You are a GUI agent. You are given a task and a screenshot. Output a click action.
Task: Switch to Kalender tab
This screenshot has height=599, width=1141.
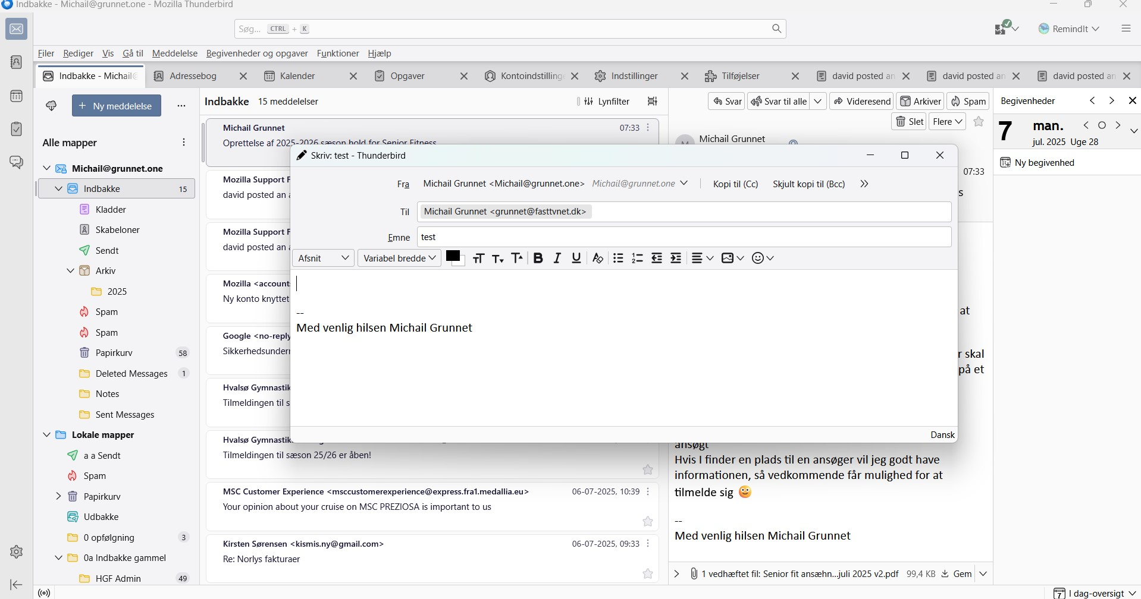[x=297, y=76]
